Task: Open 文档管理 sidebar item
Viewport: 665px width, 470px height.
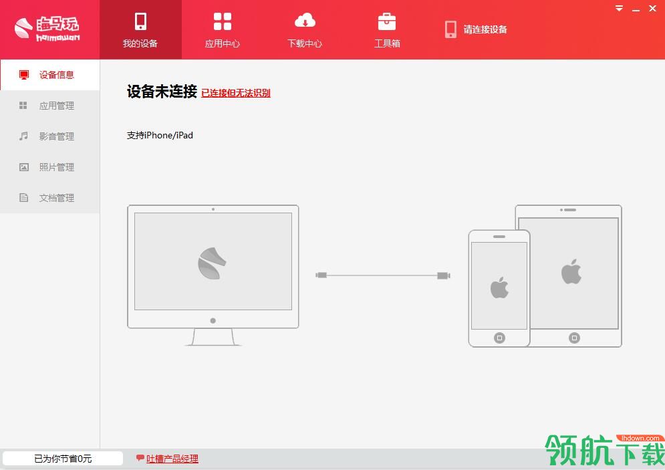Action: [50, 198]
